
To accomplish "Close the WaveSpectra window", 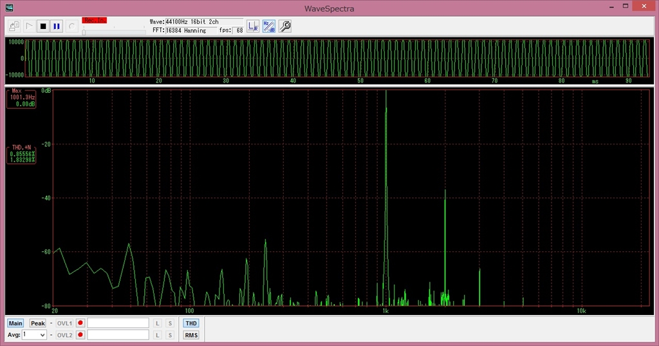I will (x=644, y=6).
